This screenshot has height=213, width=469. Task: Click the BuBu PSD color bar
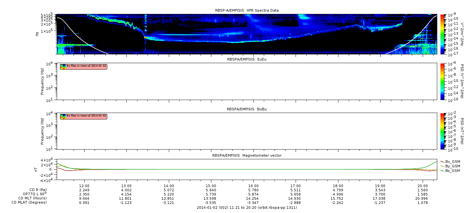pyautogui.click(x=442, y=131)
